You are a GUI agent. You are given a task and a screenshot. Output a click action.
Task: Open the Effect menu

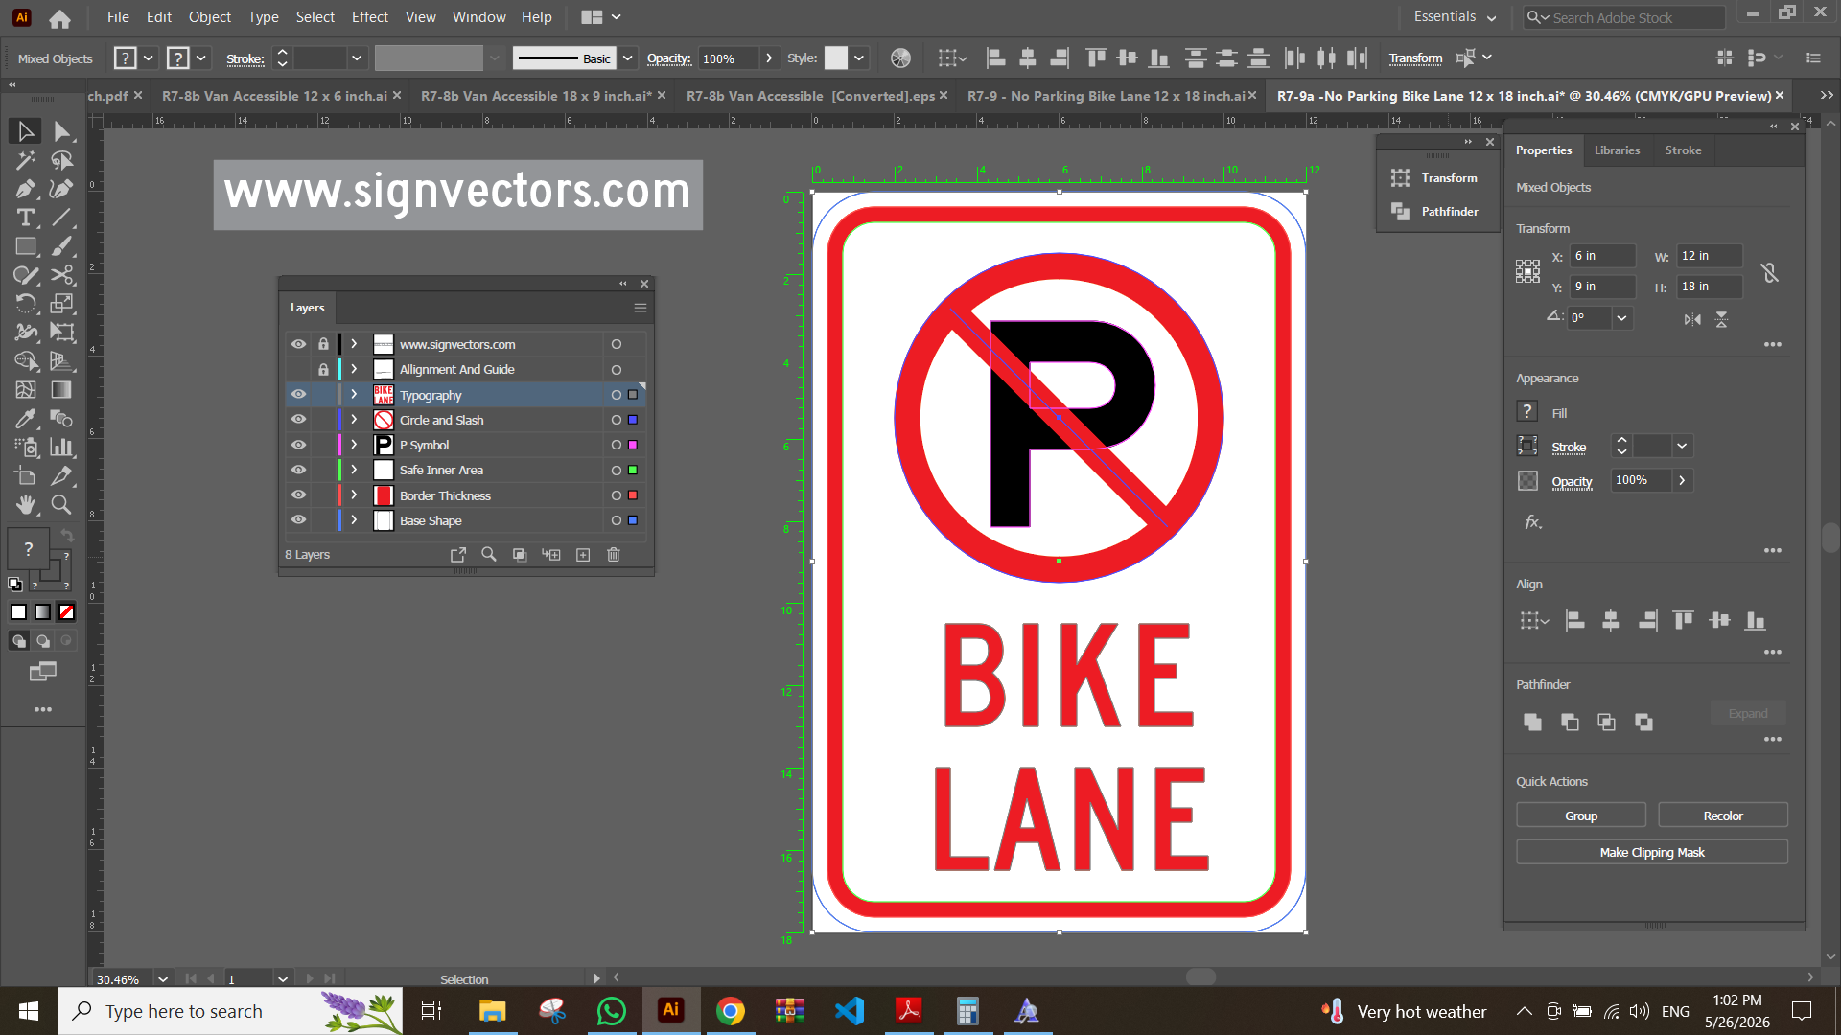[x=370, y=17]
